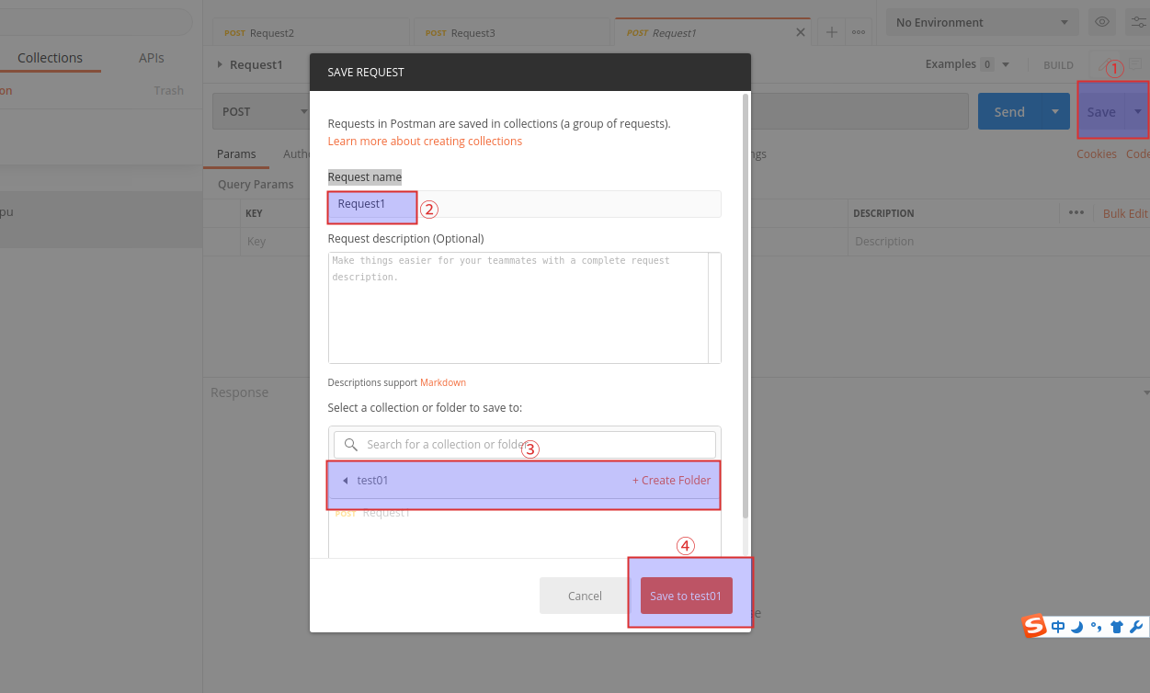
Task: Click the column options three-dots icon beside Bulk Edit
Action: (x=1076, y=212)
